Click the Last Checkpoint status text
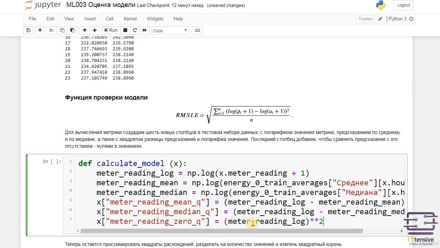This screenshot has width=440, height=248. point(170,6)
